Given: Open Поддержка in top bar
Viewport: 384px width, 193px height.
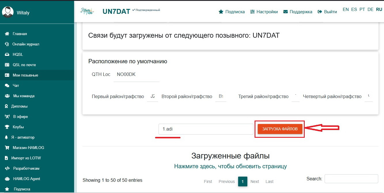Looking at the screenshot, I should [x=301, y=12].
